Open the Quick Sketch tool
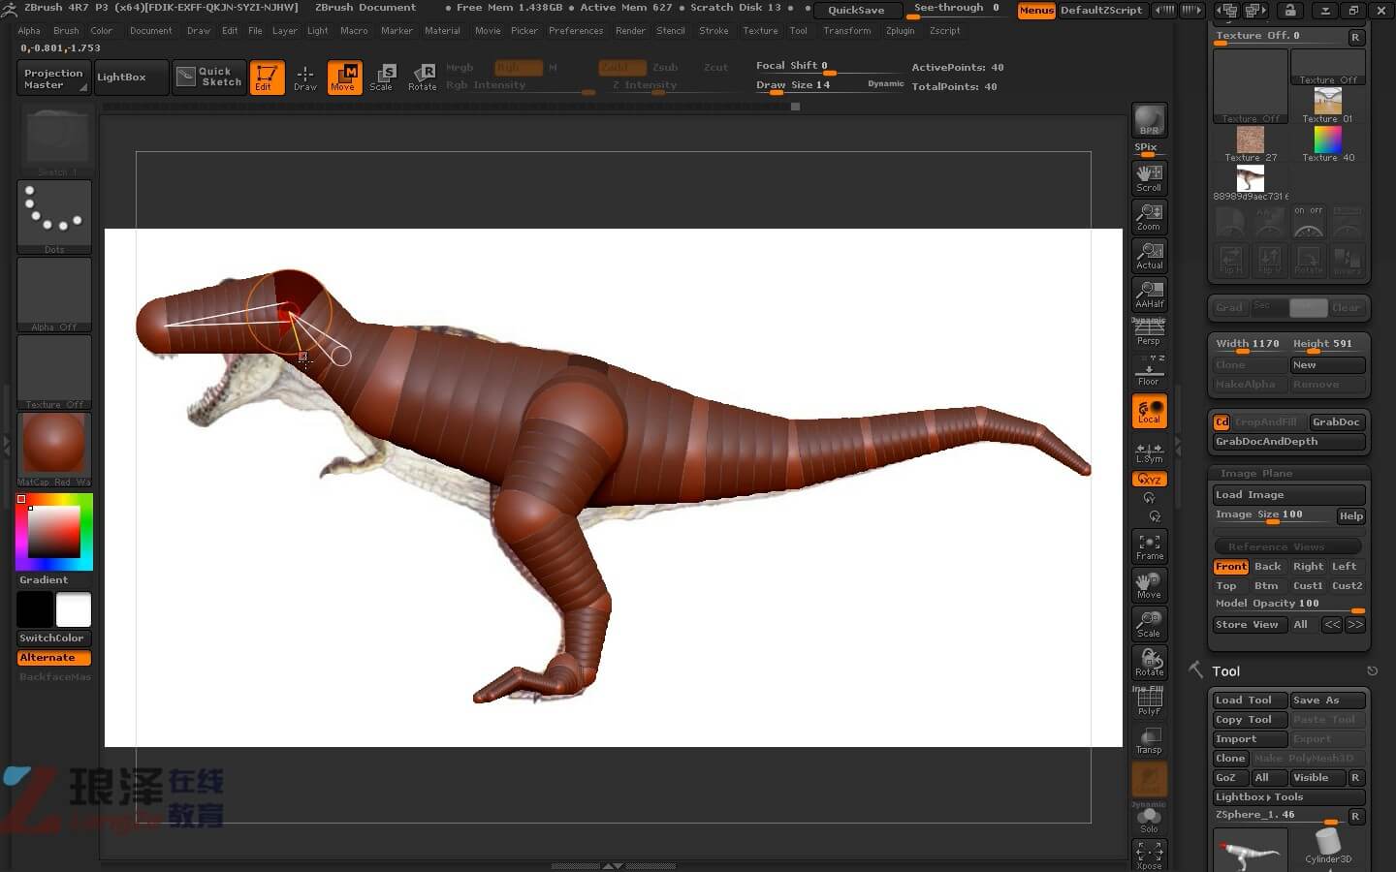 [x=209, y=77]
